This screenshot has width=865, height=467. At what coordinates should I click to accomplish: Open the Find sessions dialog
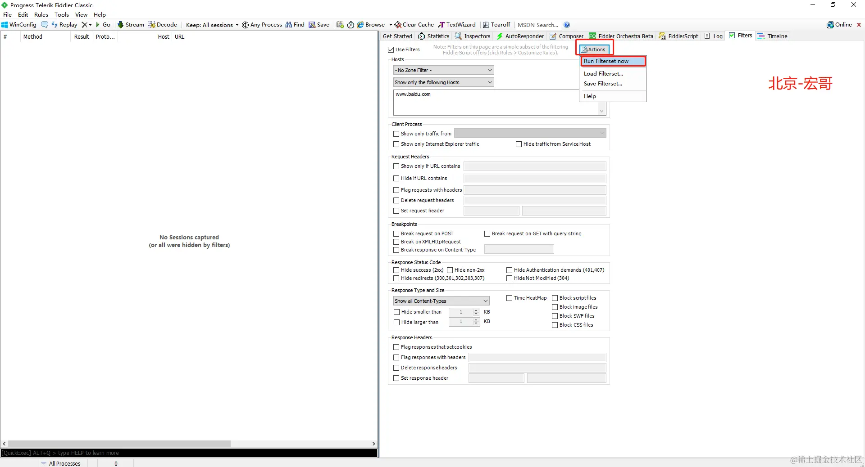click(x=295, y=25)
